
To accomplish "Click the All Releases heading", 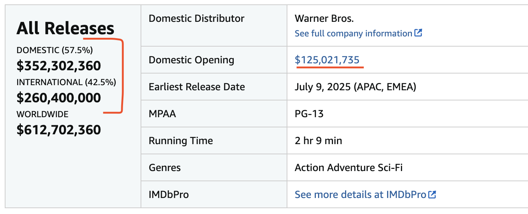I will pos(65,28).
